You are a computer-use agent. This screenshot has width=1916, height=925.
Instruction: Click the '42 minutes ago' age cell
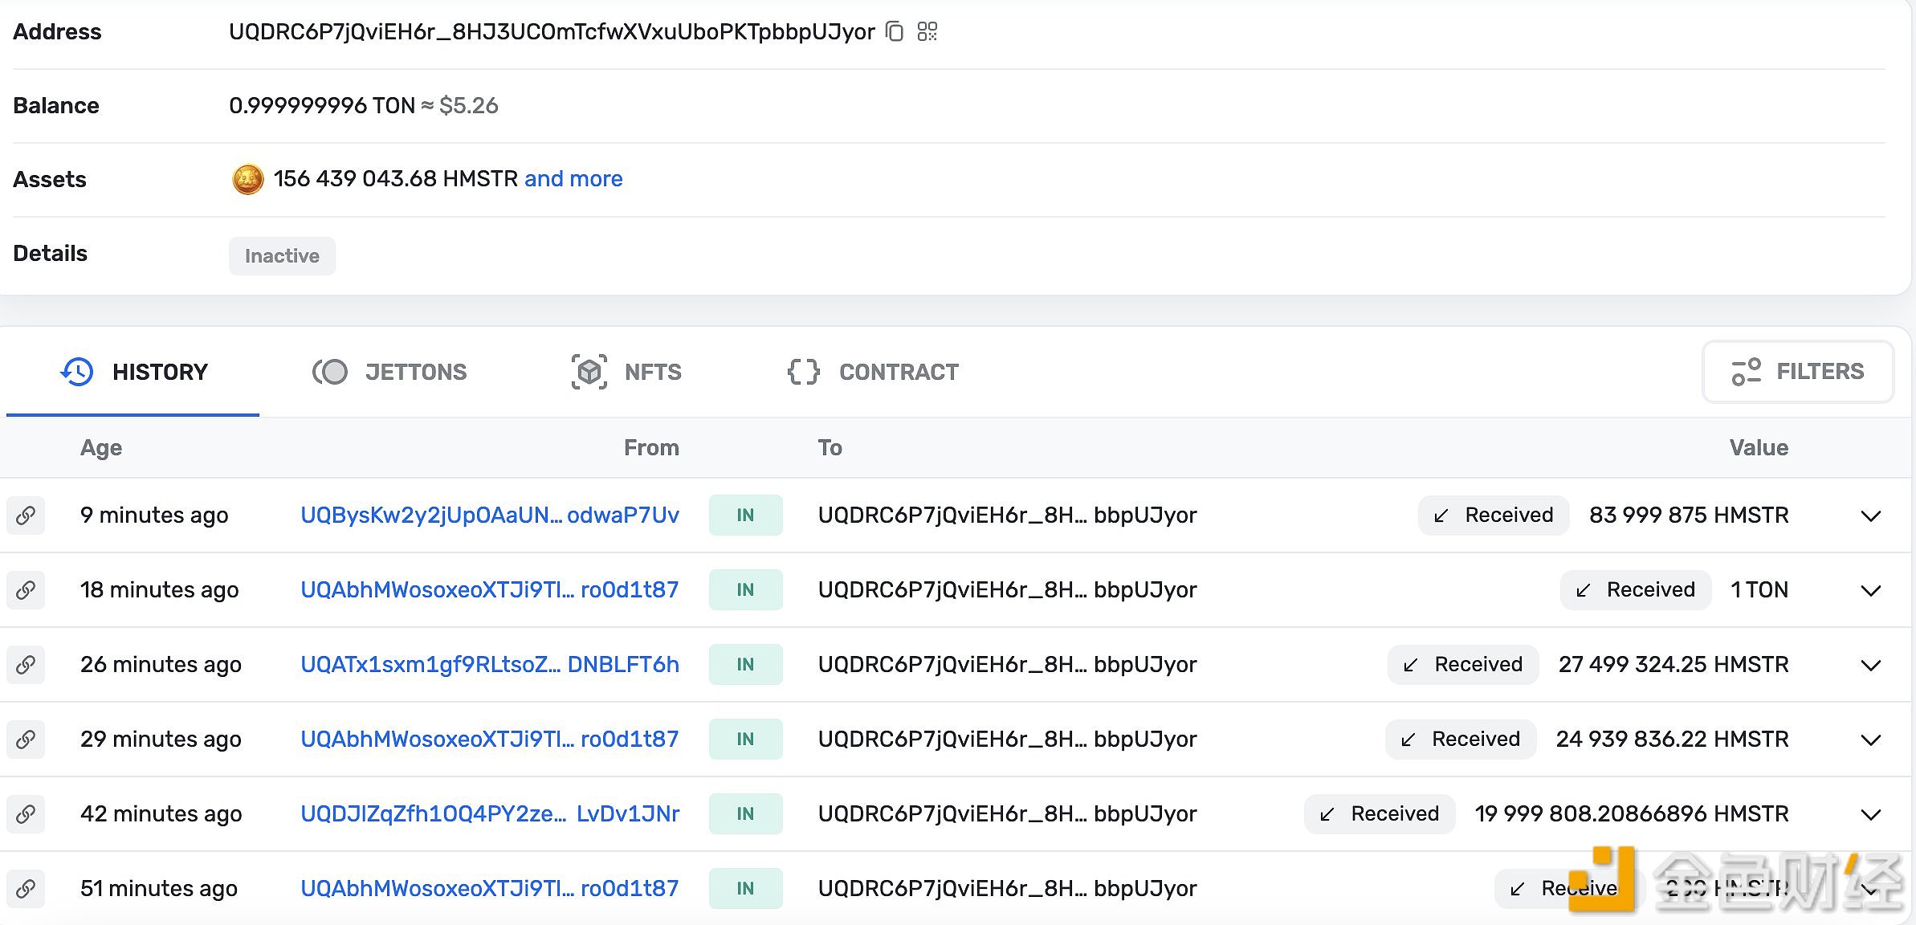[161, 813]
